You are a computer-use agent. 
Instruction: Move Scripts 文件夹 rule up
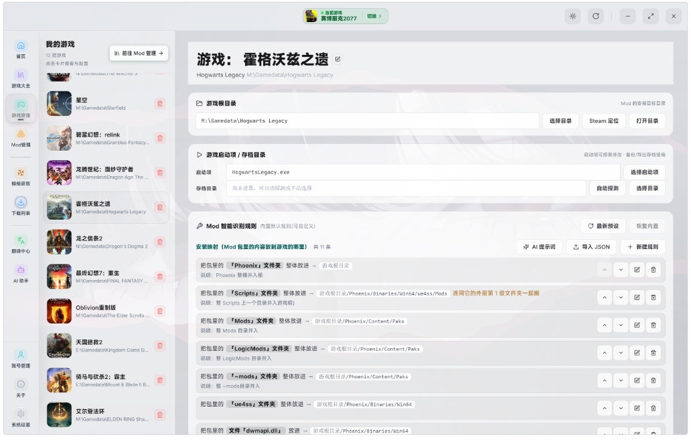click(604, 297)
